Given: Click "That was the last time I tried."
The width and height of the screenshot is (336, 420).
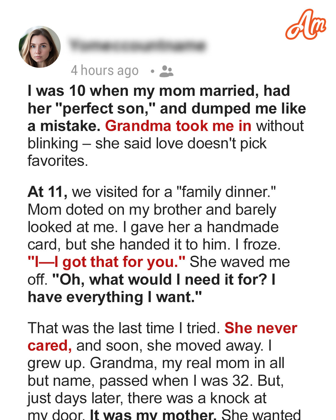Looking at the screenshot, I should pyautogui.click(x=124, y=328).
